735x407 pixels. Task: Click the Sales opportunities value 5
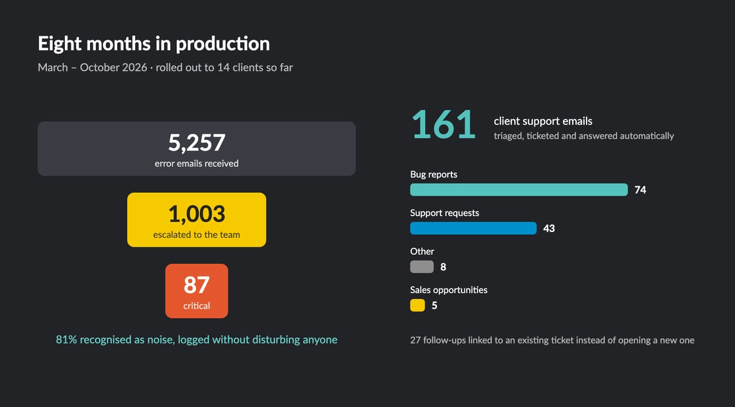pos(434,305)
